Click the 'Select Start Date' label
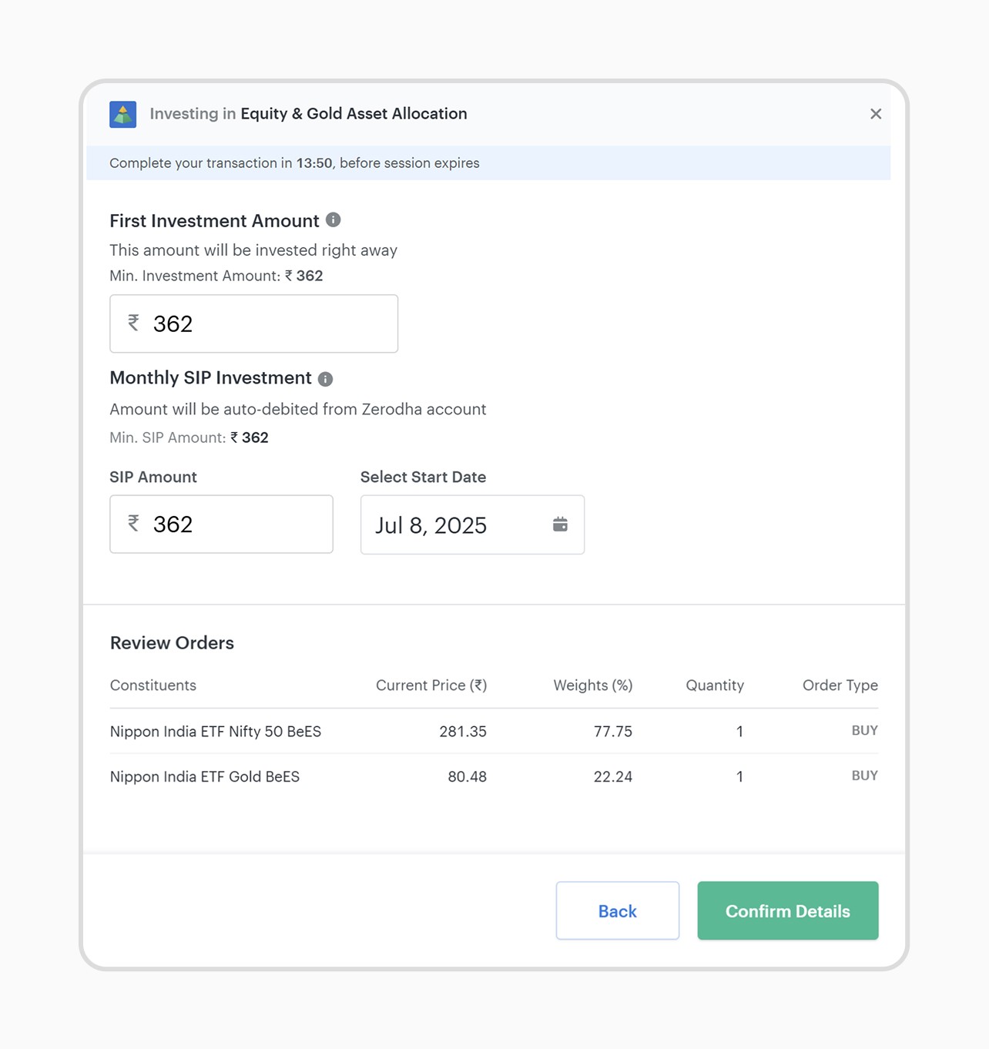Viewport: 989px width, 1049px height. (x=423, y=477)
